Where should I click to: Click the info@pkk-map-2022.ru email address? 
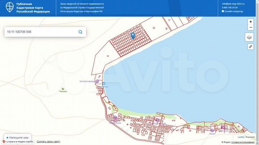pyautogui.click(x=233, y=4)
